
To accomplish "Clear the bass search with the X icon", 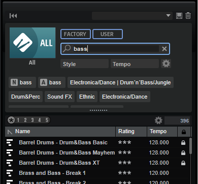I will pos(164,49).
